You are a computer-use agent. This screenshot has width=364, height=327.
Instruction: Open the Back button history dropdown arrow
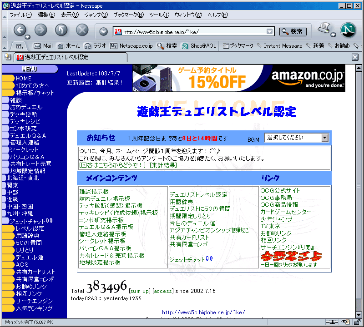[x=27, y=37]
